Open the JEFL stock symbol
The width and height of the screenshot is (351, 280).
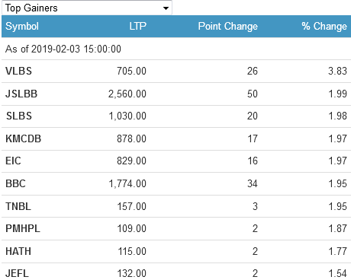[x=17, y=273]
